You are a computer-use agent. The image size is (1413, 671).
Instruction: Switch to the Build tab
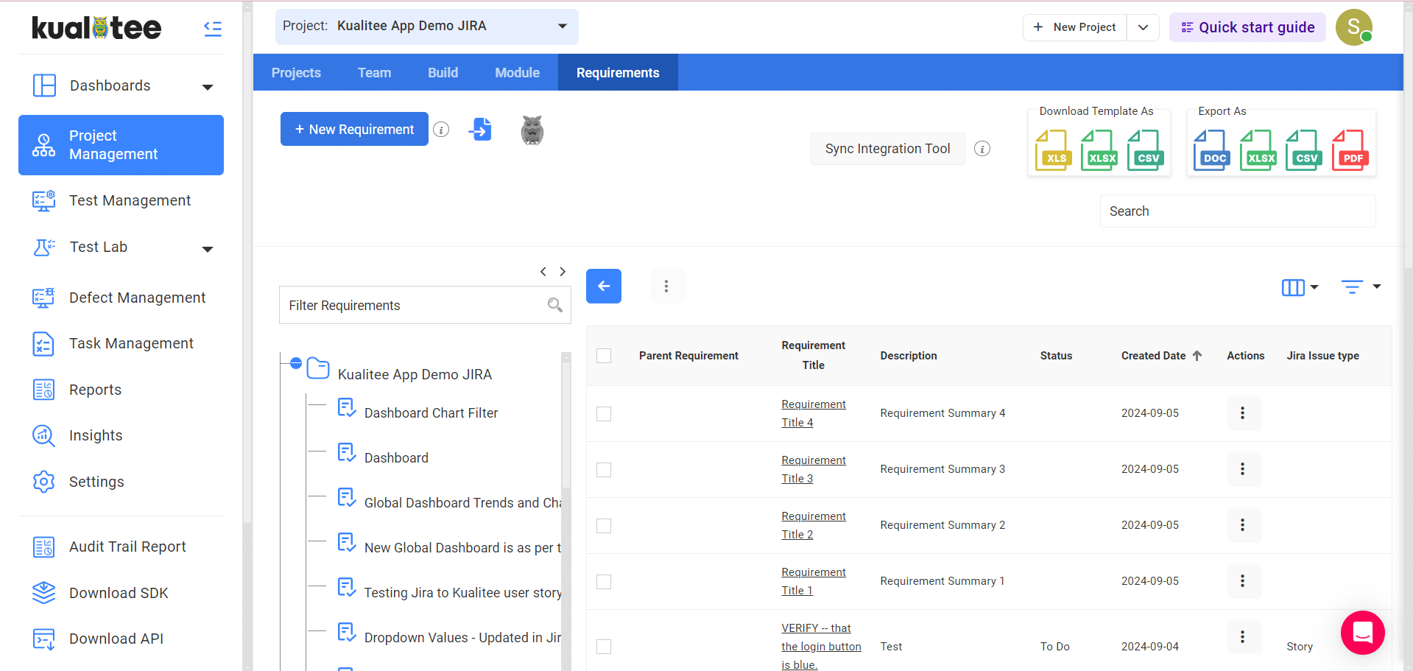point(443,73)
